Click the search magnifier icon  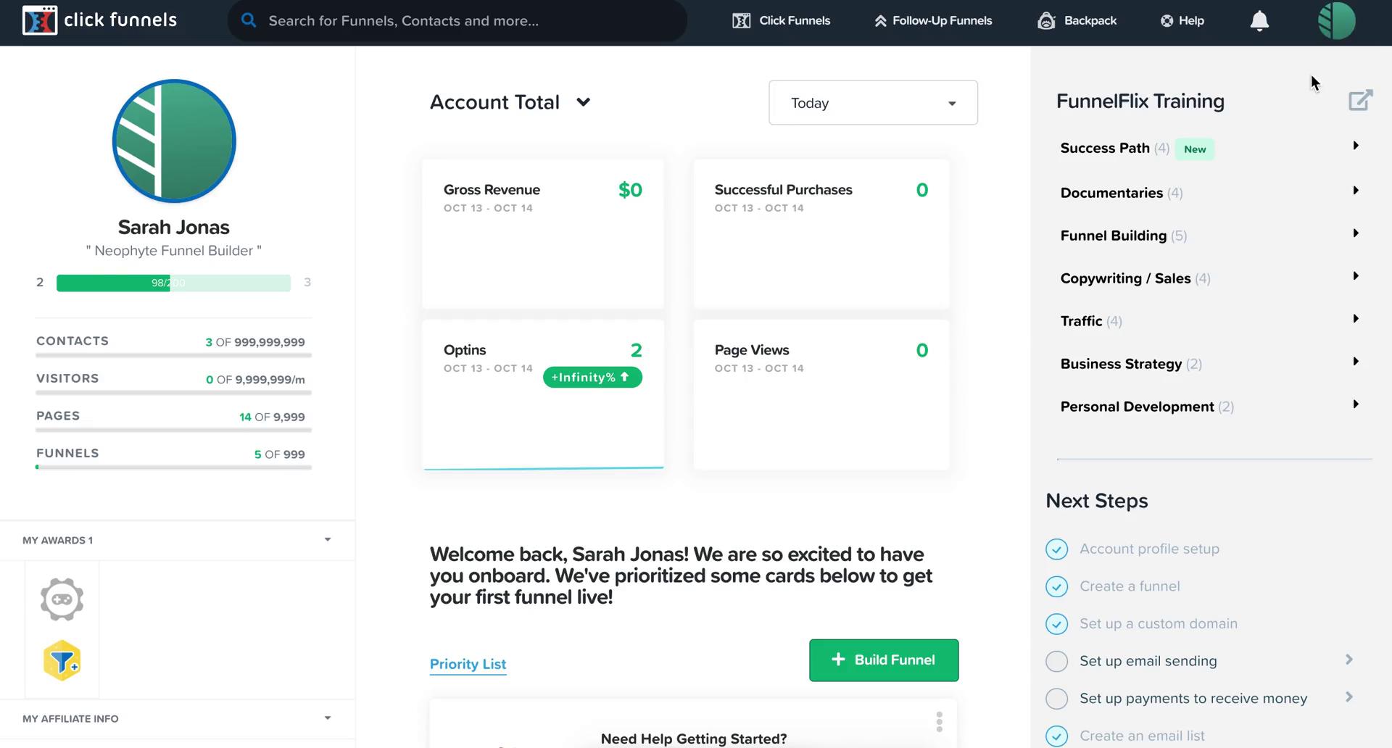(249, 20)
